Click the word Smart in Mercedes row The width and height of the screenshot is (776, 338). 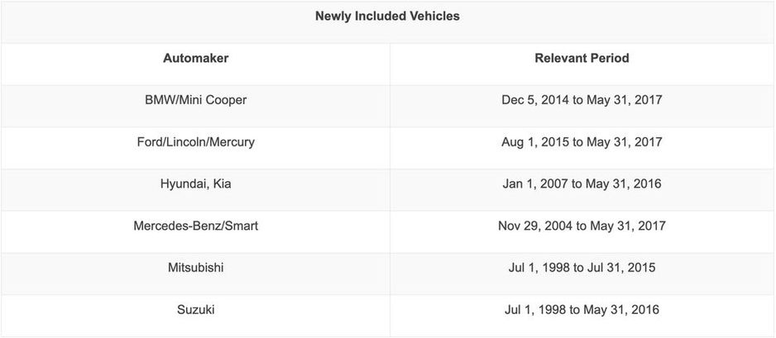pyautogui.click(x=241, y=226)
